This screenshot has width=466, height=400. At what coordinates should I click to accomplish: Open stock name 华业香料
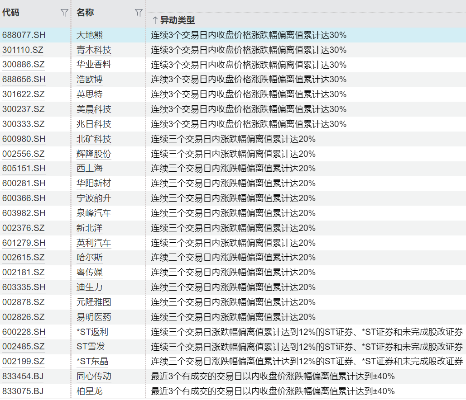pos(94,65)
